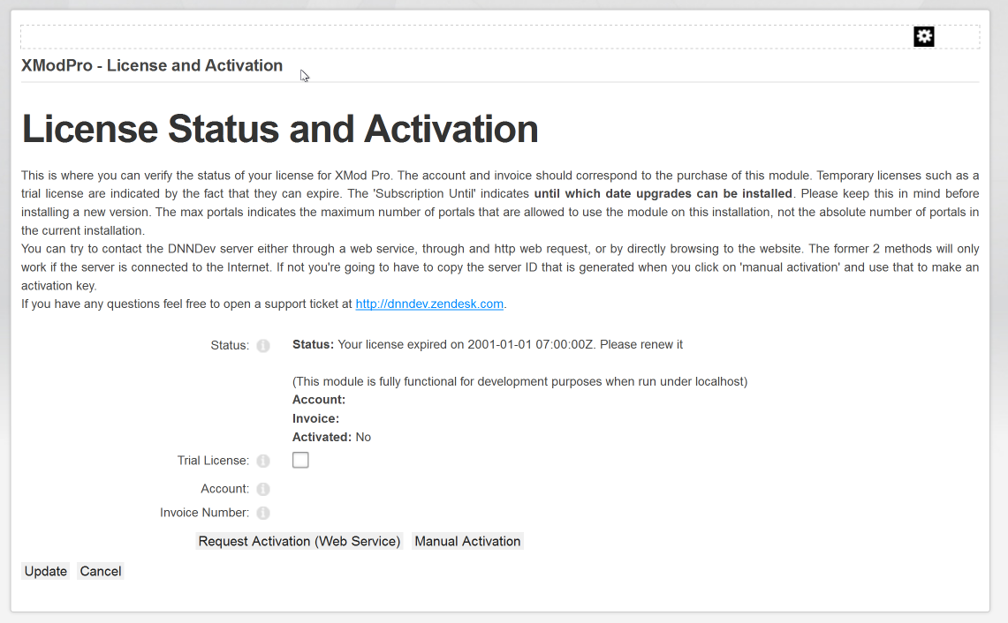Click the License Status and Activation heading

click(280, 129)
